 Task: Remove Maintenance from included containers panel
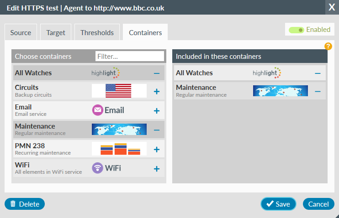[318, 91]
